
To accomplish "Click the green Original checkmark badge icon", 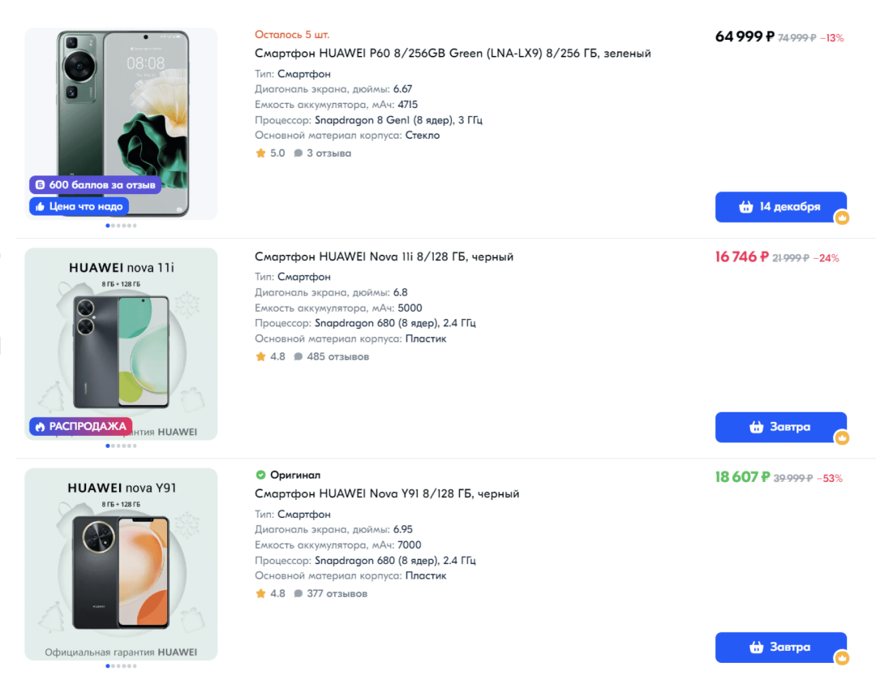I will point(260,475).
